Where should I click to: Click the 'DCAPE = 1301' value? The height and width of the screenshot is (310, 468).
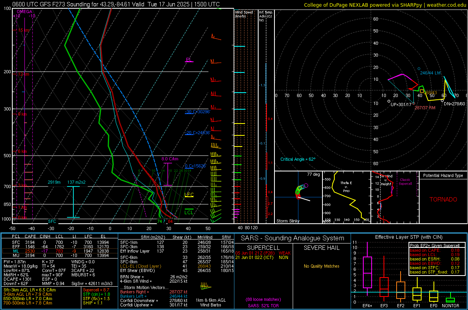17,279
